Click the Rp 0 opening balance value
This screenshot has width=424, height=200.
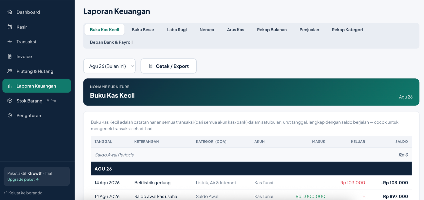(x=403, y=155)
